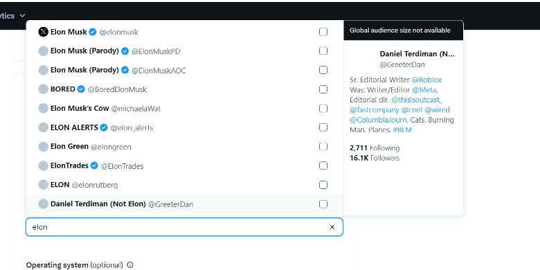Select checkbox for @BoredElonMusk
Screen dimensions: 540x270
pos(323,89)
